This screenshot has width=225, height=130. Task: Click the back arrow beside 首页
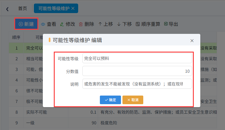coord(7,9)
